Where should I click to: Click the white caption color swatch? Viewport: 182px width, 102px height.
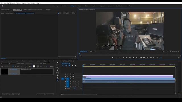34,66
